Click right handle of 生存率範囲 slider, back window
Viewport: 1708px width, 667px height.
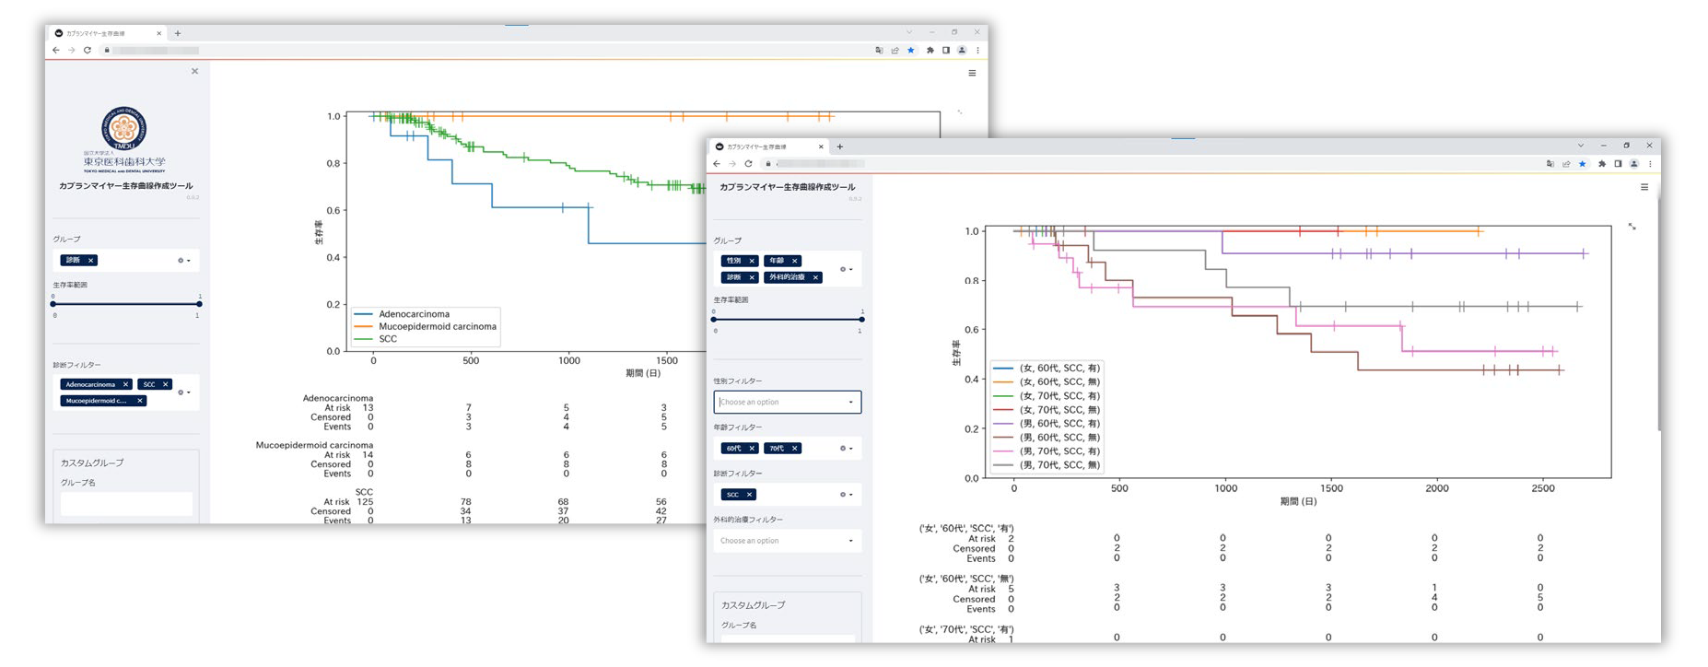199,304
